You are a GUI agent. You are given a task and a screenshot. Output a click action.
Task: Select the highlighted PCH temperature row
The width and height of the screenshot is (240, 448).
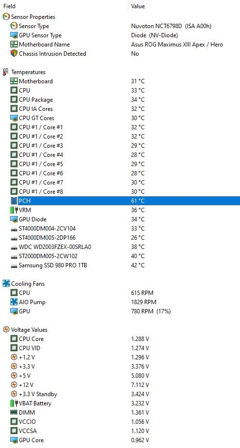pos(120,201)
